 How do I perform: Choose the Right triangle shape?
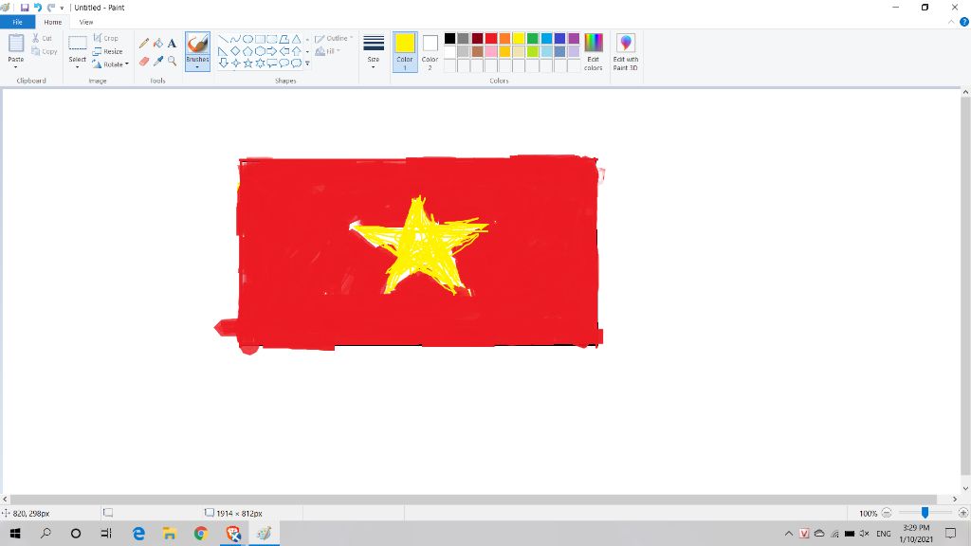click(x=223, y=51)
